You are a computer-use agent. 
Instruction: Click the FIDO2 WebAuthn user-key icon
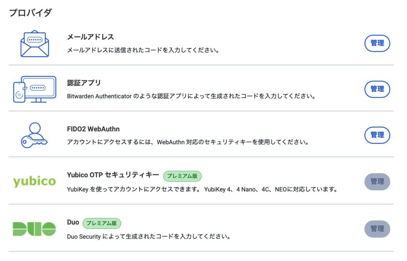tap(34, 135)
